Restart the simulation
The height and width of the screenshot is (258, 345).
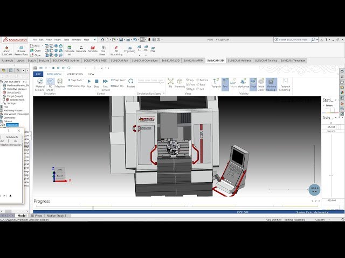(130, 83)
